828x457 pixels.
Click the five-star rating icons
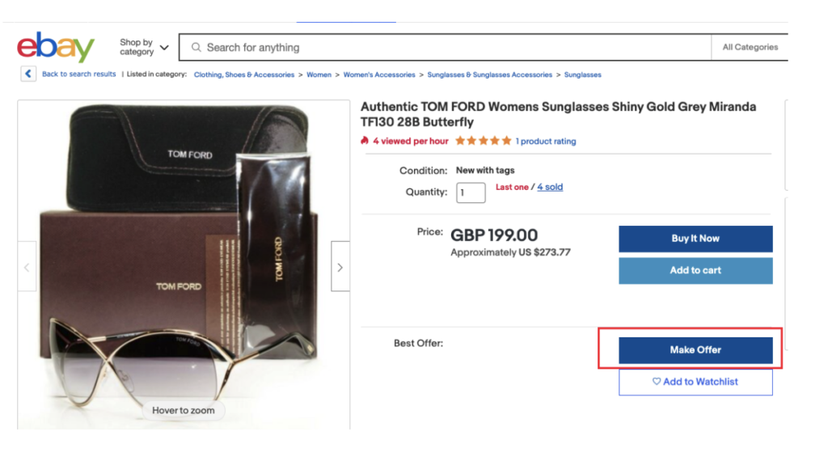pyautogui.click(x=483, y=141)
